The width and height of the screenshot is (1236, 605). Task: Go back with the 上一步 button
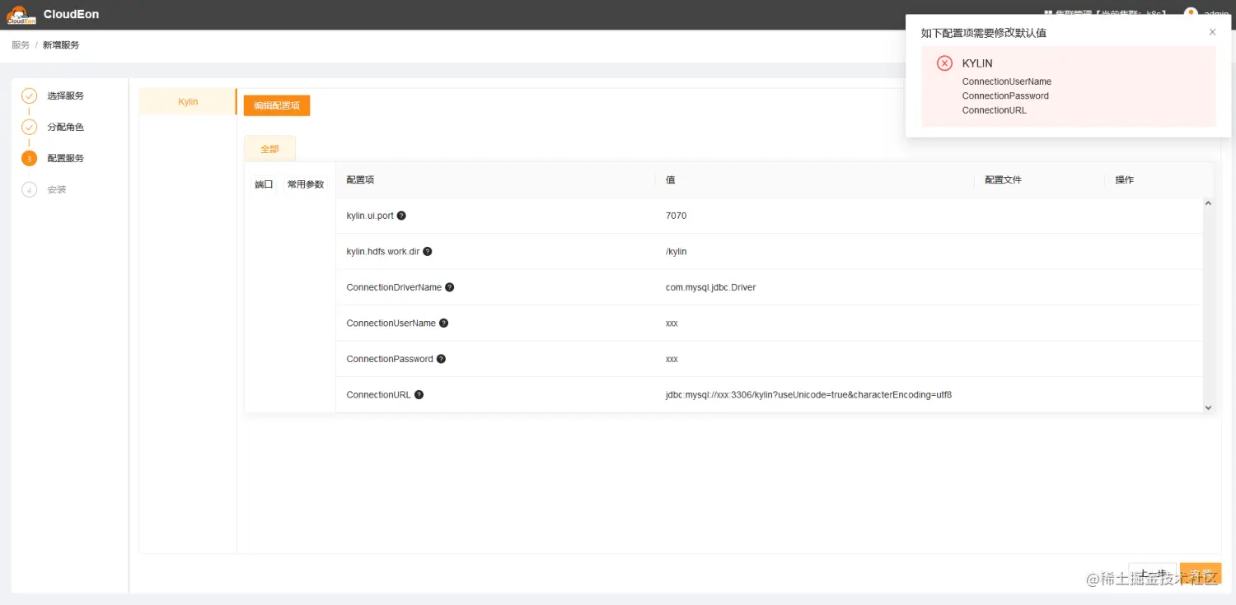tap(1152, 575)
